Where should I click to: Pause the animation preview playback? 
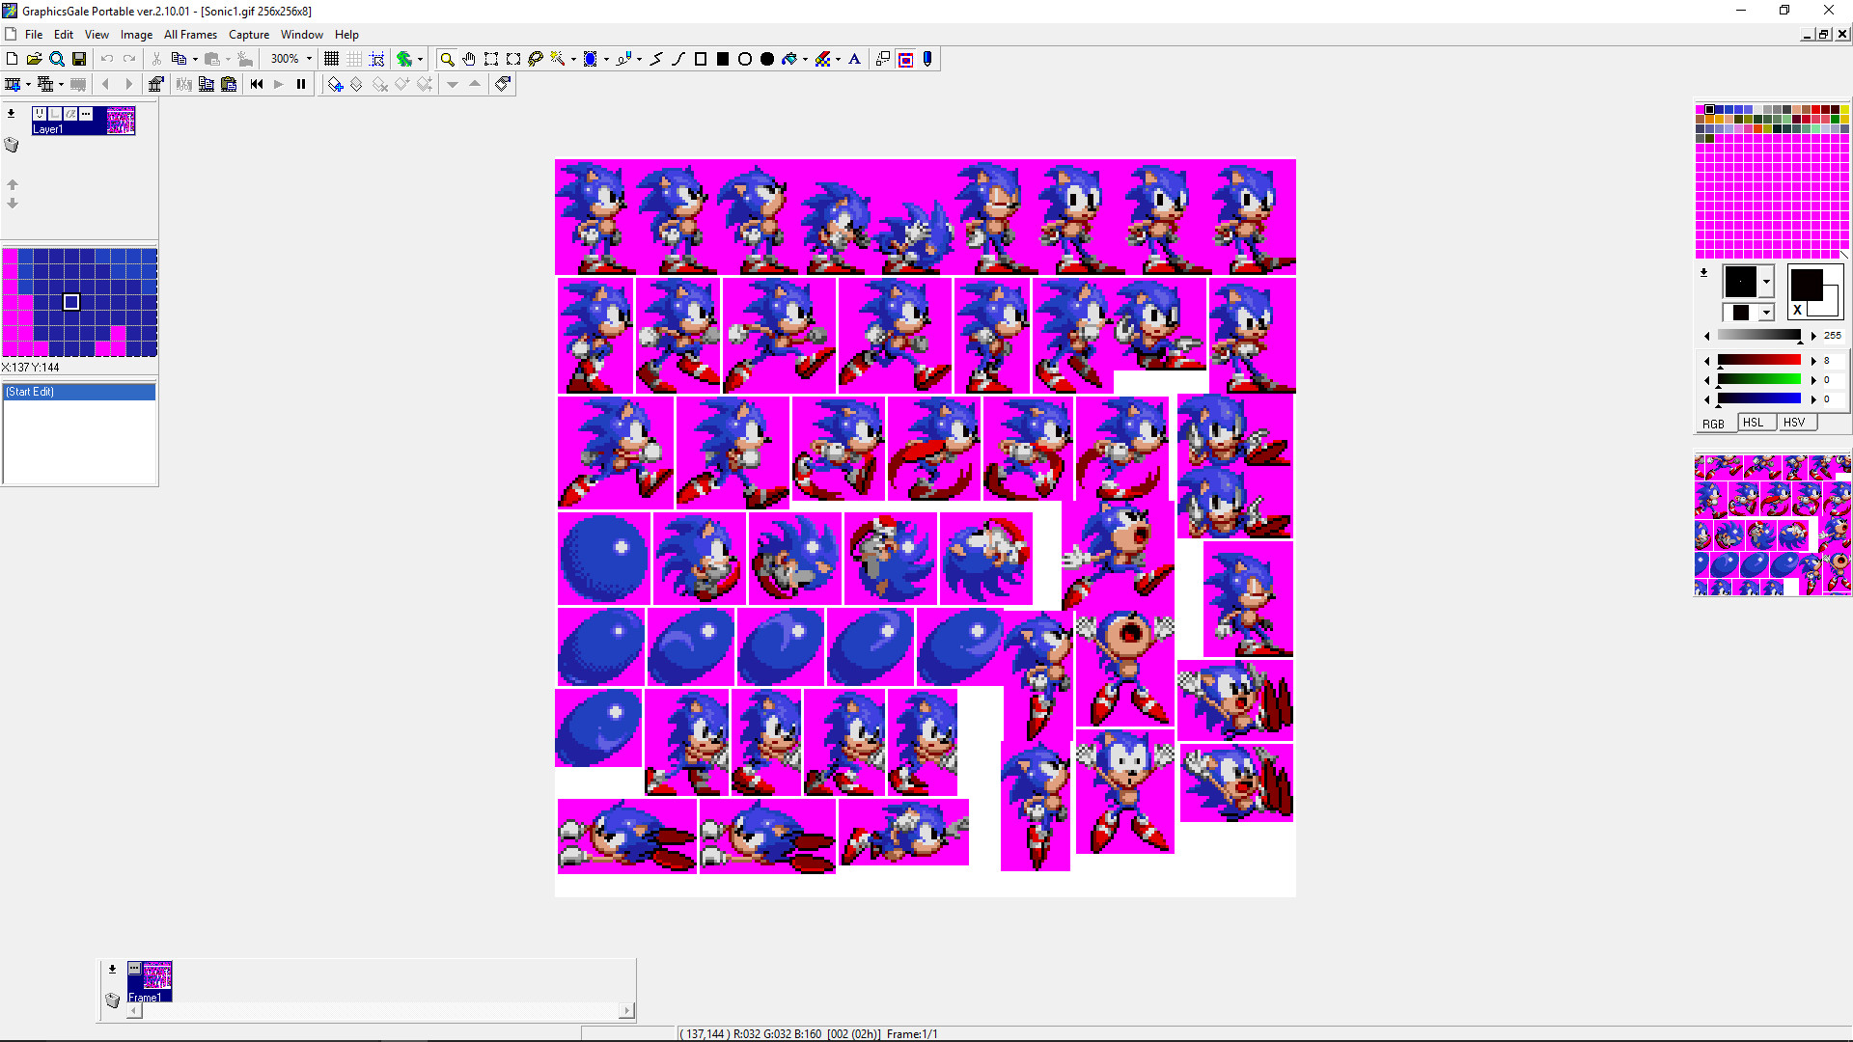click(300, 84)
